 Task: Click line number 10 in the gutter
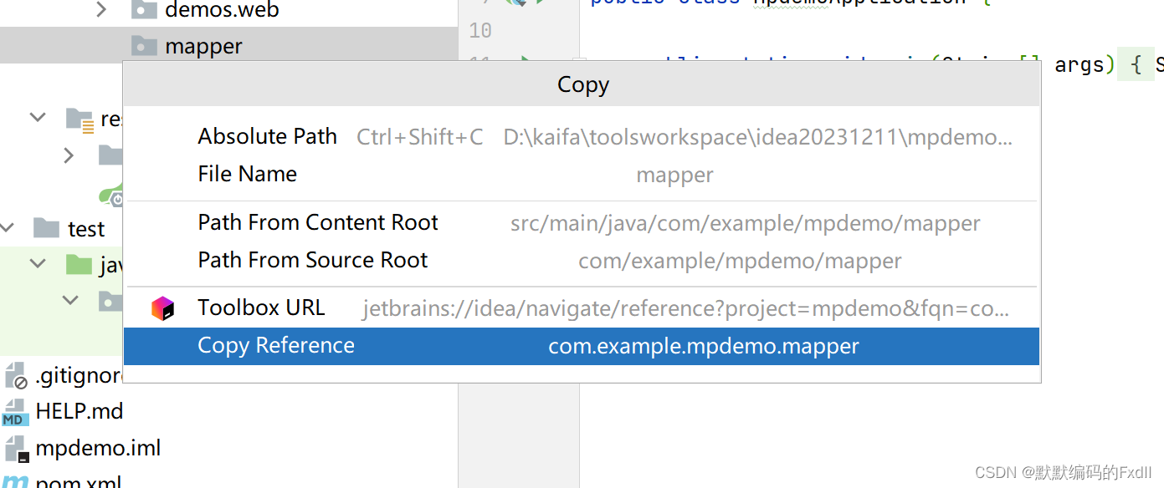(480, 31)
